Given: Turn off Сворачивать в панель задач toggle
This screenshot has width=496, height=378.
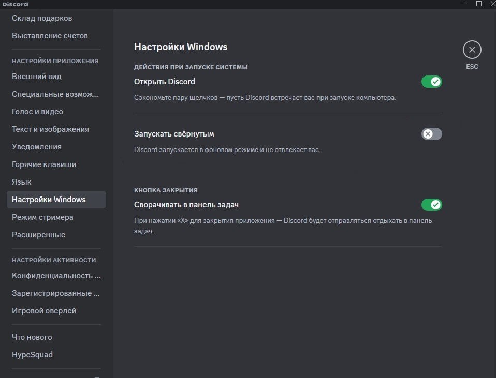Looking at the screenshot, I should click(x=431, y=205).
